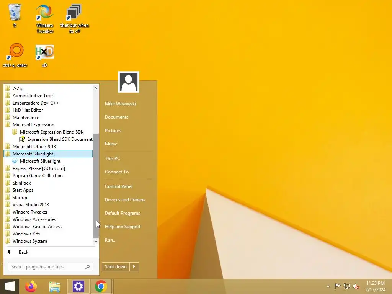Click the search magnifier icon
This screenshot has width=392, height=294.
coord(88,267)
